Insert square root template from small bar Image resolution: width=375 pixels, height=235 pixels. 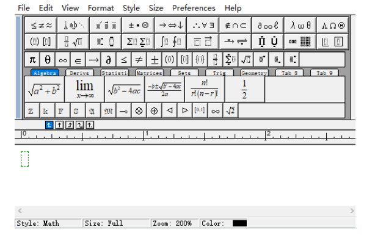click(246, 60)
